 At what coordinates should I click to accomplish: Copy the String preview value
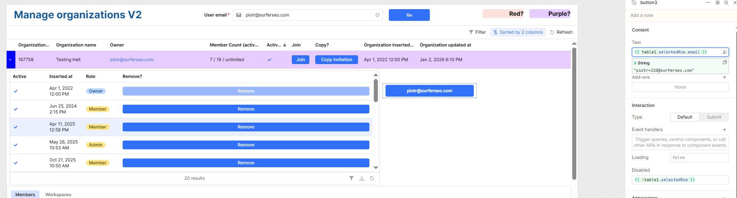tap(725, 63)
